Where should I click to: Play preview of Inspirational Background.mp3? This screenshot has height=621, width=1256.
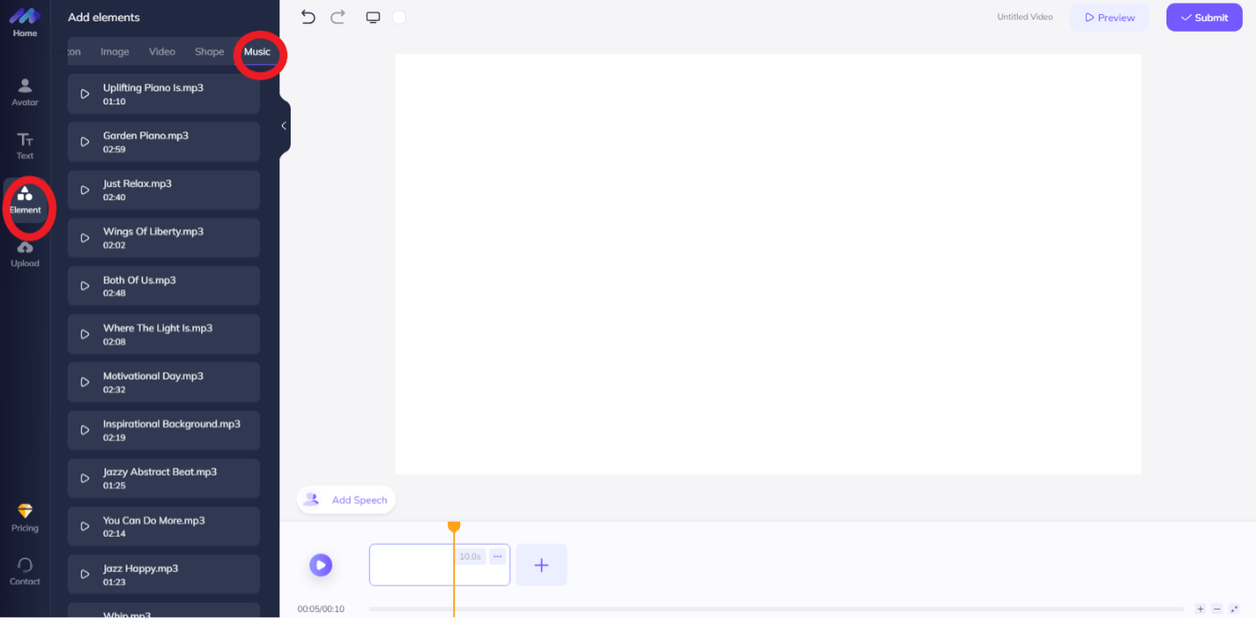[x=85, y=430]
